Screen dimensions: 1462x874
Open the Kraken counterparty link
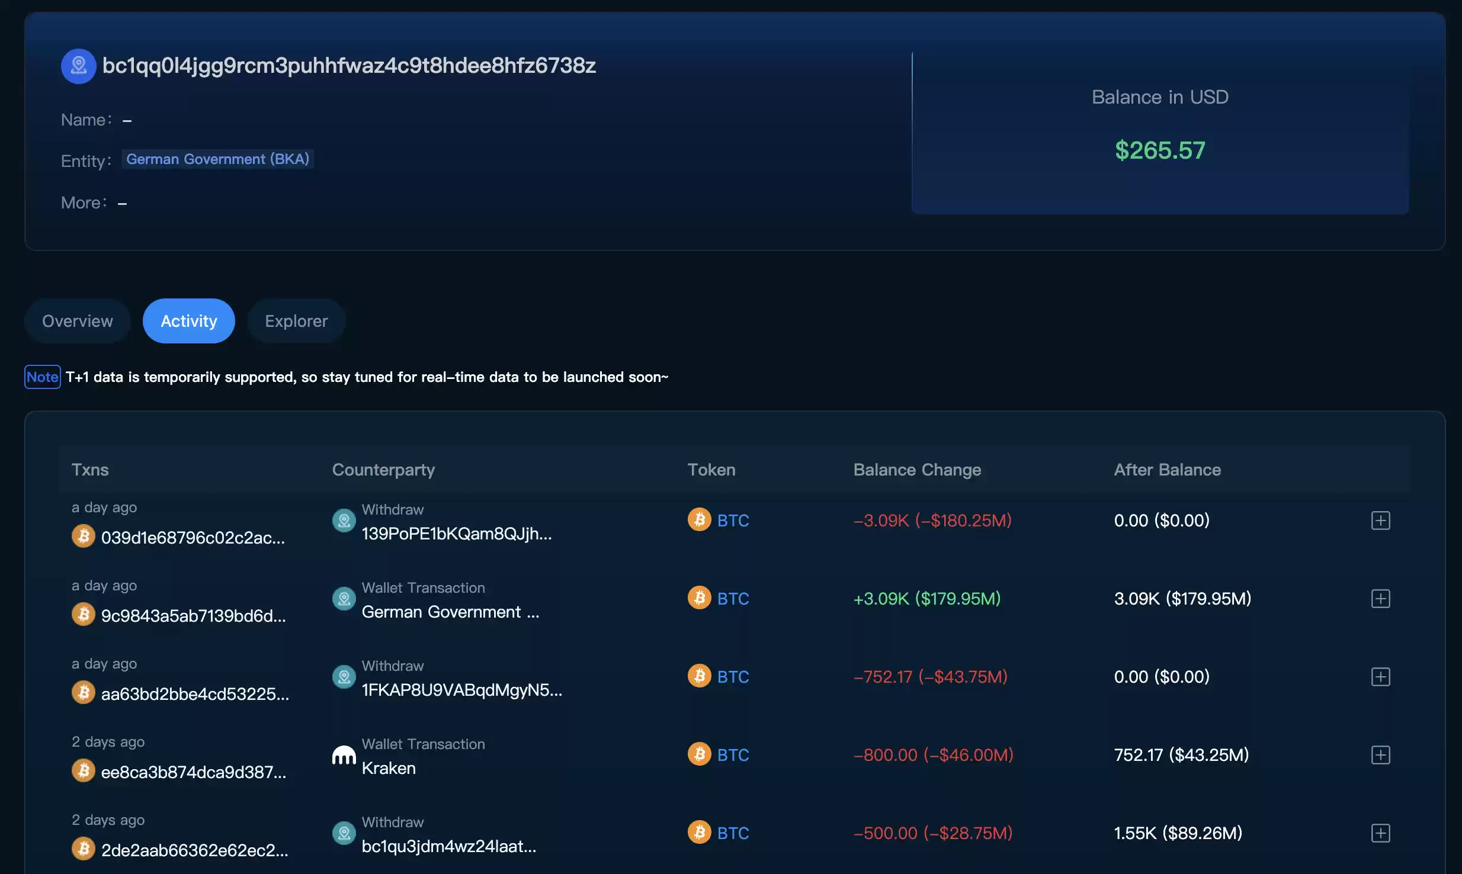(389, 768)
